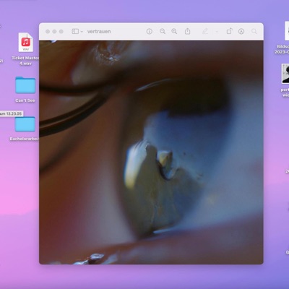Toggle the sidebar view icon in Preview
Image resolution: width=289 pixels, height=289 pixels.
(x=75, y=31)
